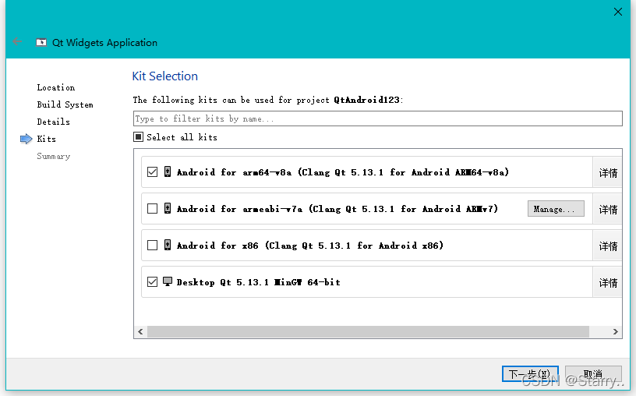The height and width of the screenshot is (396, 636).
Task: Click the 下一步(N) next button
Action: point(530,373)
